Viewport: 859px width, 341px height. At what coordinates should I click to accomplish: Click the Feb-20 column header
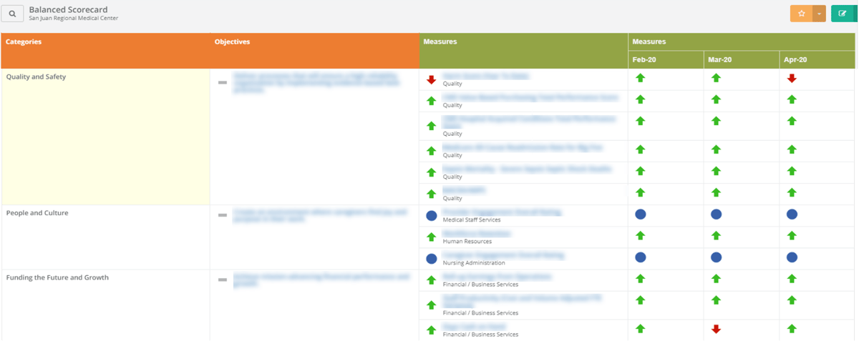tap(666, 60)
